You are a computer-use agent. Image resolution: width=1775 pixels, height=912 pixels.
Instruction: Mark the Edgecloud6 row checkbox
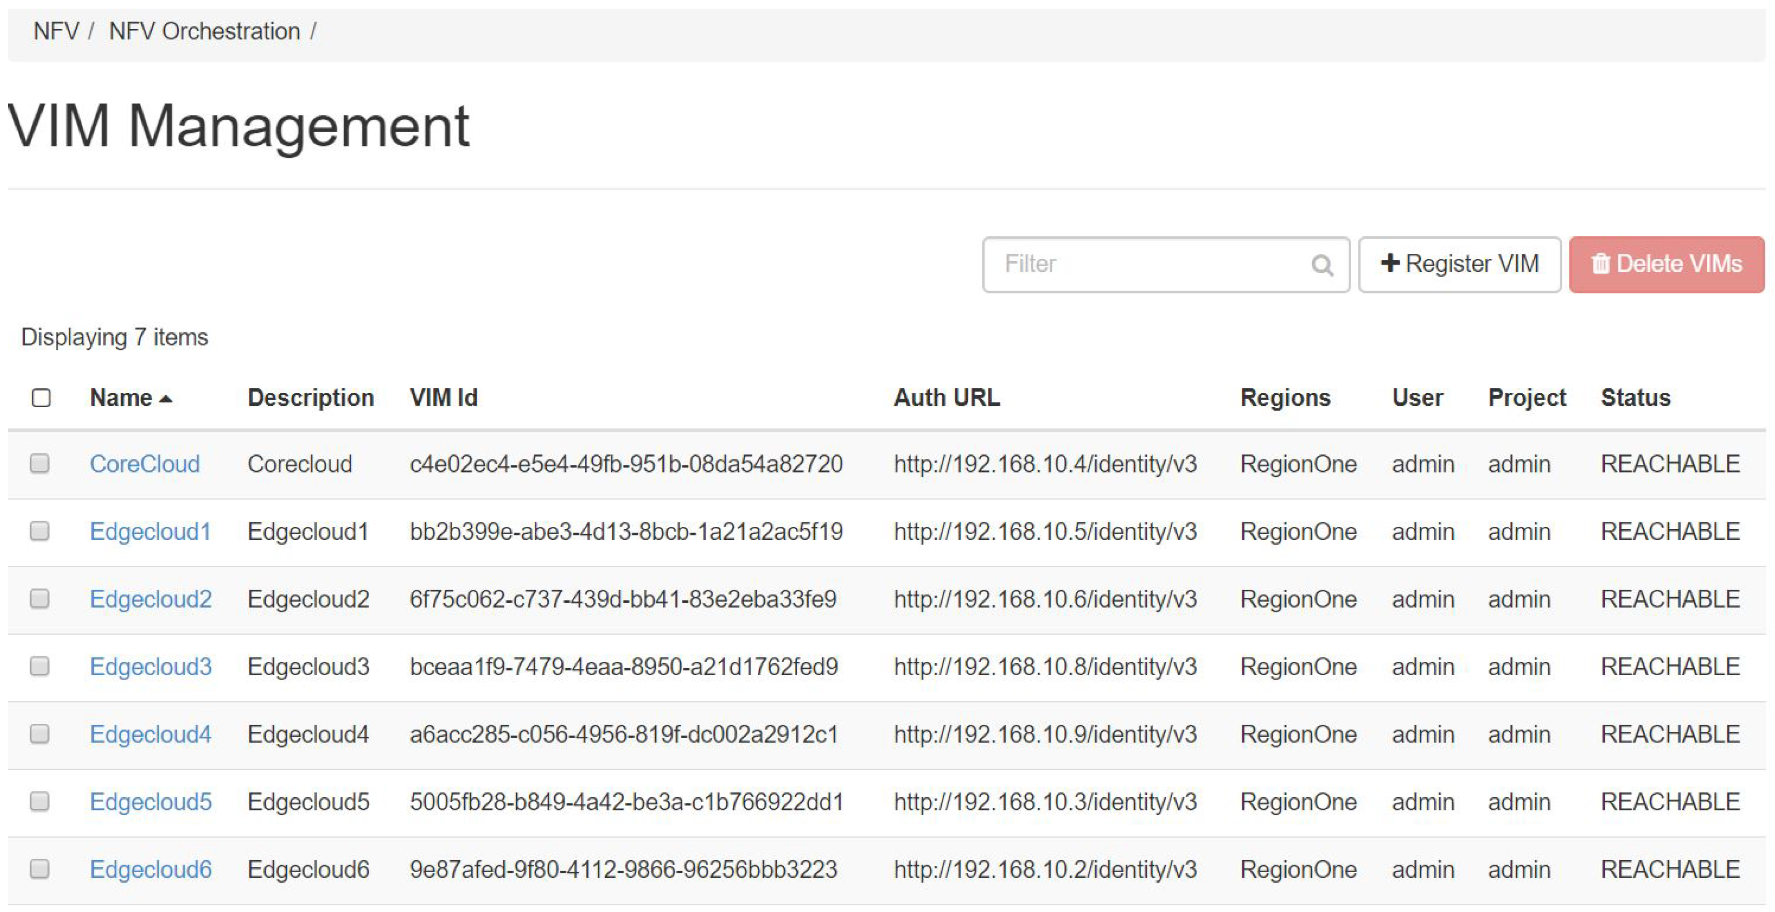point(40,869)
